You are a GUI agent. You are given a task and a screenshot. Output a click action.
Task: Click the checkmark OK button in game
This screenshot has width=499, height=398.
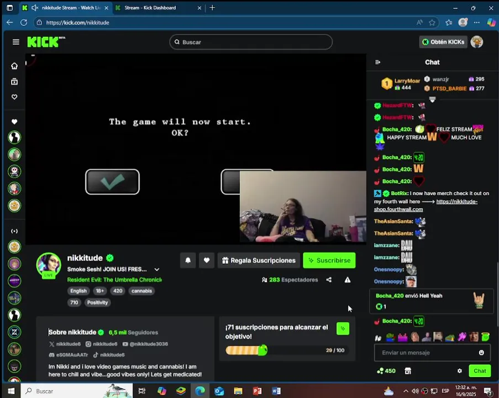pos(112,182)
